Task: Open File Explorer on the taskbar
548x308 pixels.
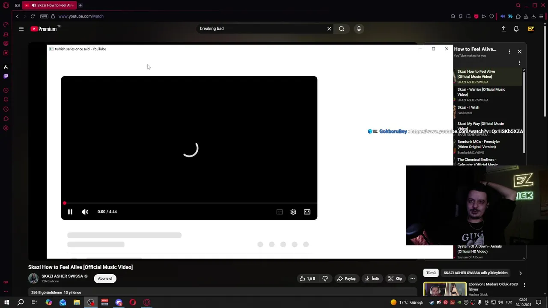Action: pos(77,302)
